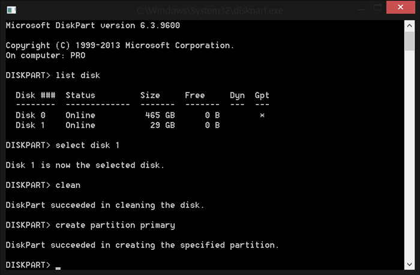Click the scrollbar up arrow
The image size is (420, 275).
[x=409, y=25]
